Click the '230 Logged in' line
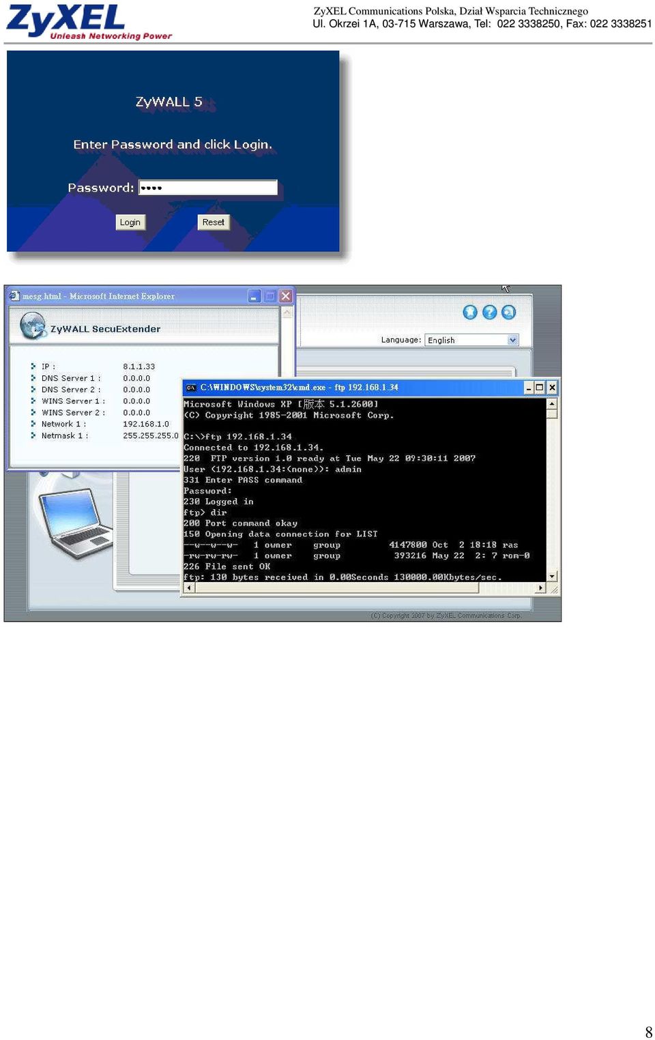Screen dimensions: 655x1040 [218, 502]
